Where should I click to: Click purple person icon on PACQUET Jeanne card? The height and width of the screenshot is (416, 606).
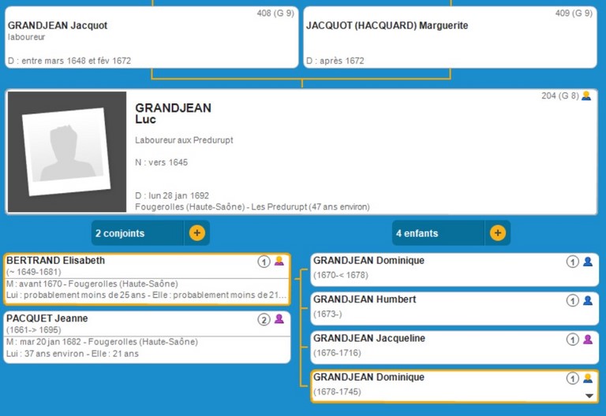pos(279,320)
